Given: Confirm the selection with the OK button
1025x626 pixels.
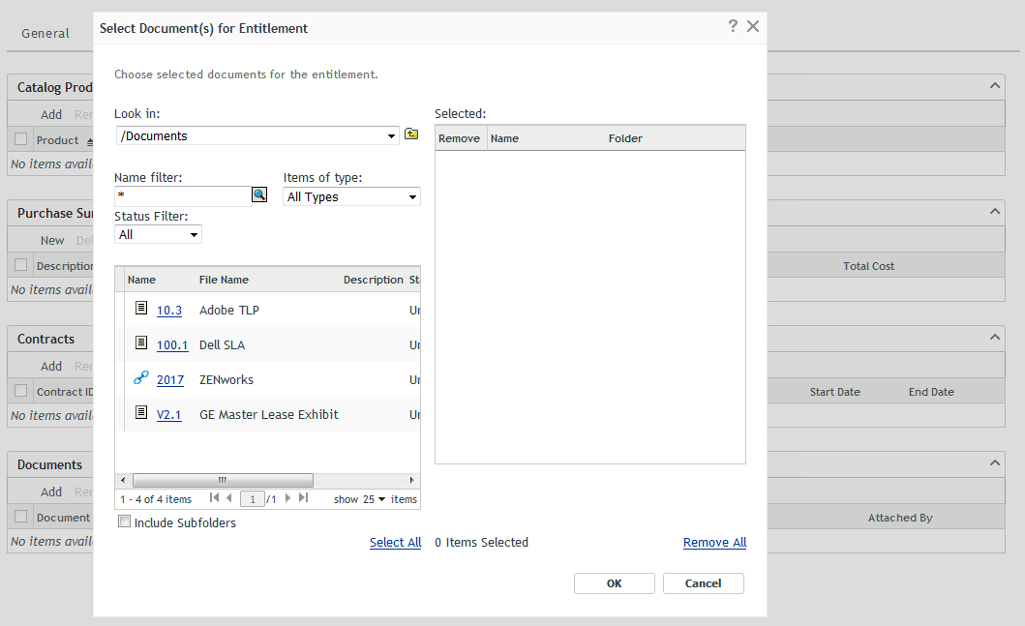Looking at the screenshot, I should point(614,582).
